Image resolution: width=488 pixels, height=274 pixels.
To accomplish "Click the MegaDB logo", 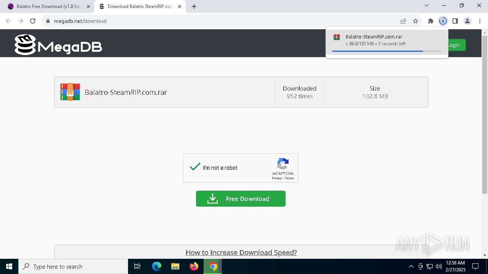I will click(x=58, y=45).
